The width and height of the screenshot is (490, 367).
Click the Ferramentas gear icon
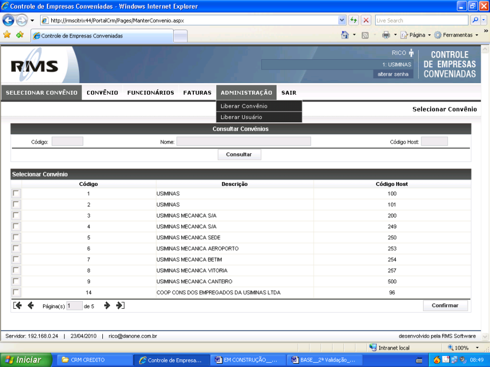tap(438, 35)
